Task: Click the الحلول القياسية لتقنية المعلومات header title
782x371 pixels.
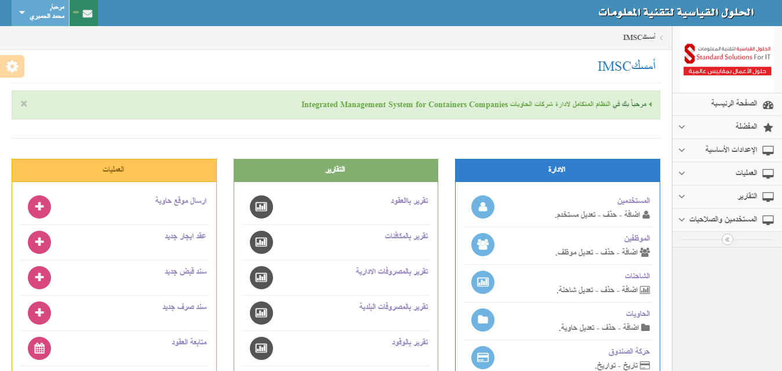Action: [676, 13]
